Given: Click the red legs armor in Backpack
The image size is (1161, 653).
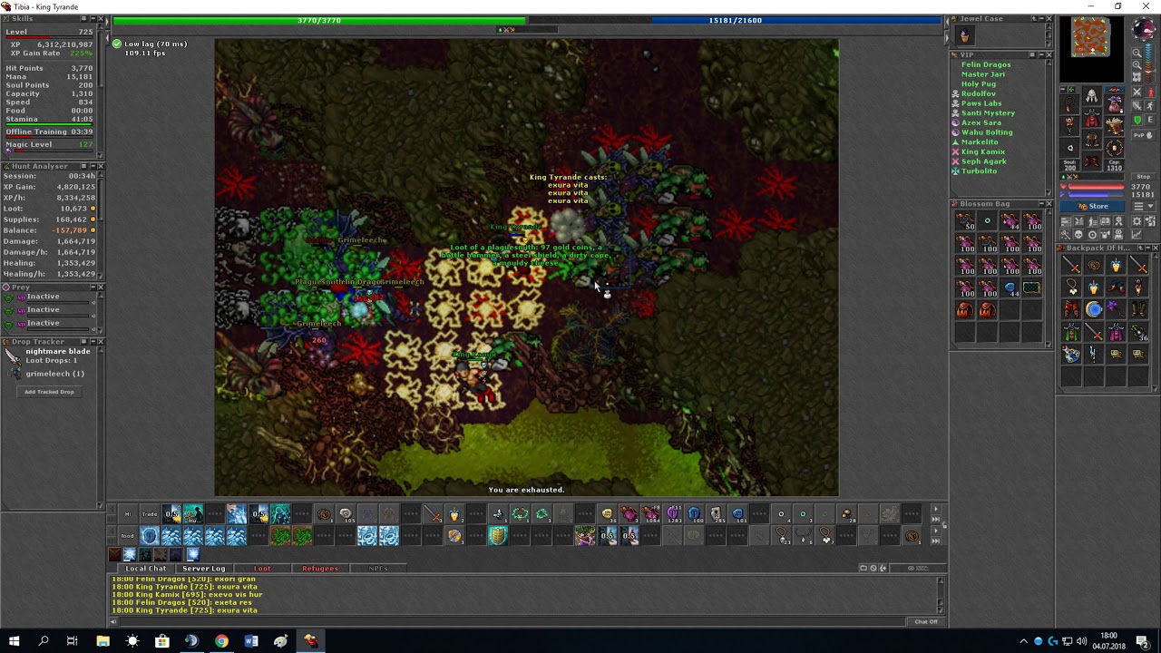Looking at the screenshot, I should click(1072, 309).
